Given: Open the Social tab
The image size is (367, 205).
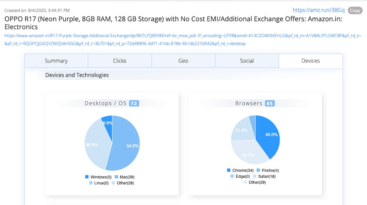Looking at the screenshot, I should 247,61.
